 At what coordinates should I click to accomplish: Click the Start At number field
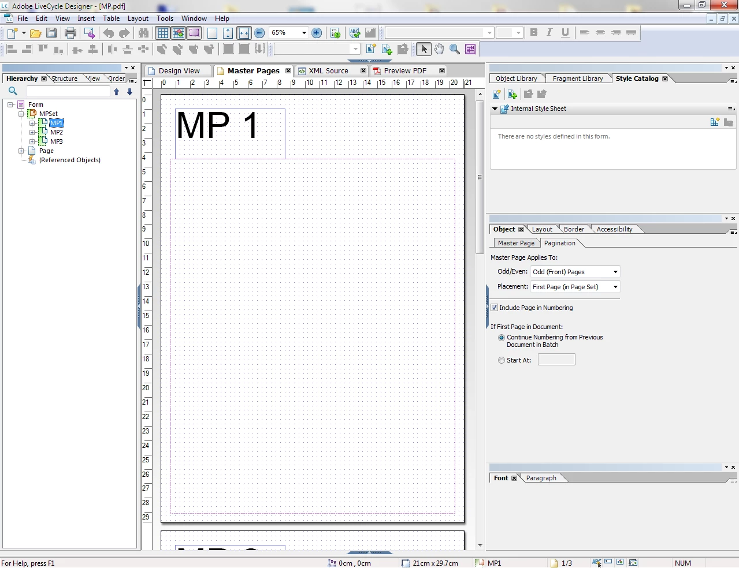pyautogui.click(x=556, y=360)
